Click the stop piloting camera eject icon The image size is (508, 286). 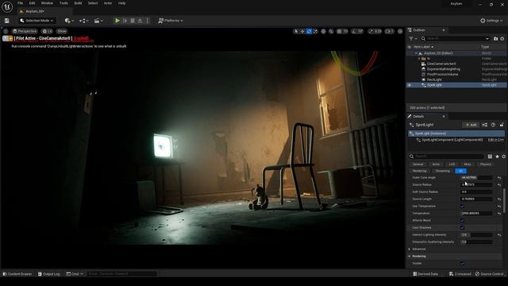(10, 38)
